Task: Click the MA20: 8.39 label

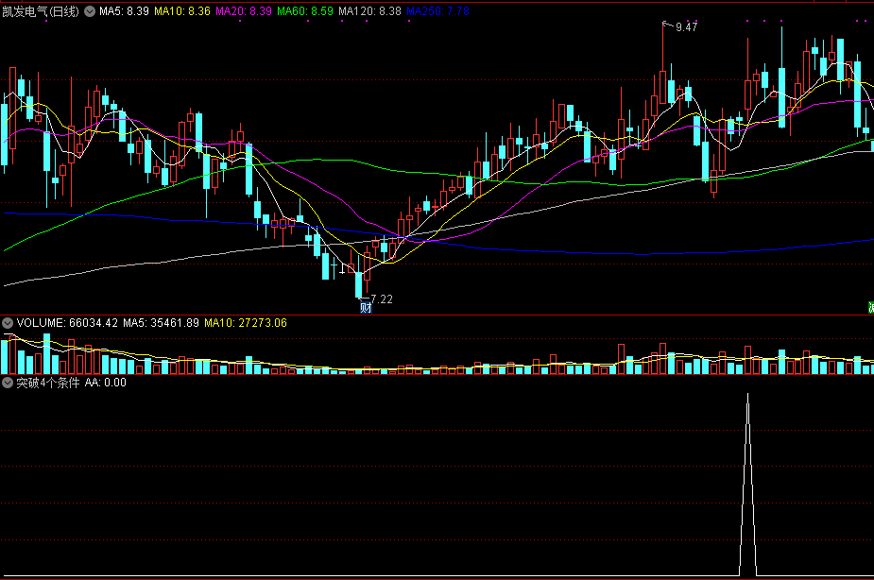Action: point(244,11)
